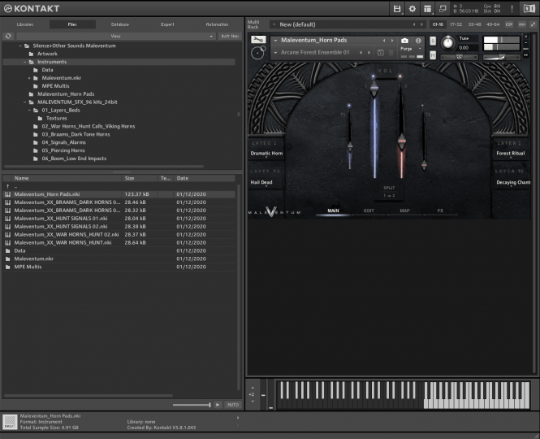Adjust the instrument pan slider

460,57
